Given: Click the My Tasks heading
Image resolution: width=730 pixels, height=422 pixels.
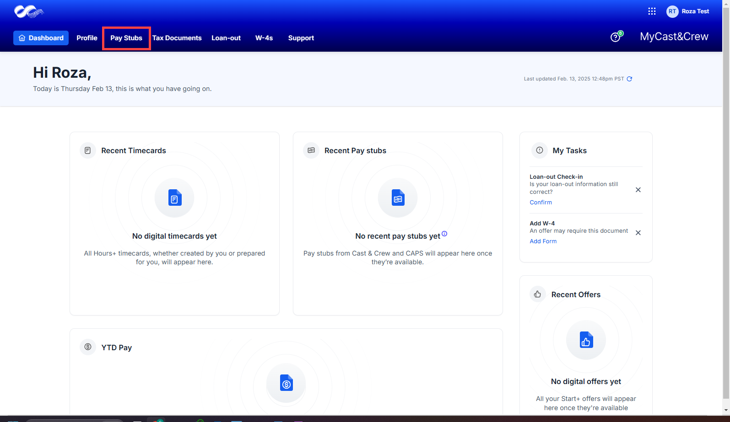Looking at the screenshot, I should [x=569, y=151].
